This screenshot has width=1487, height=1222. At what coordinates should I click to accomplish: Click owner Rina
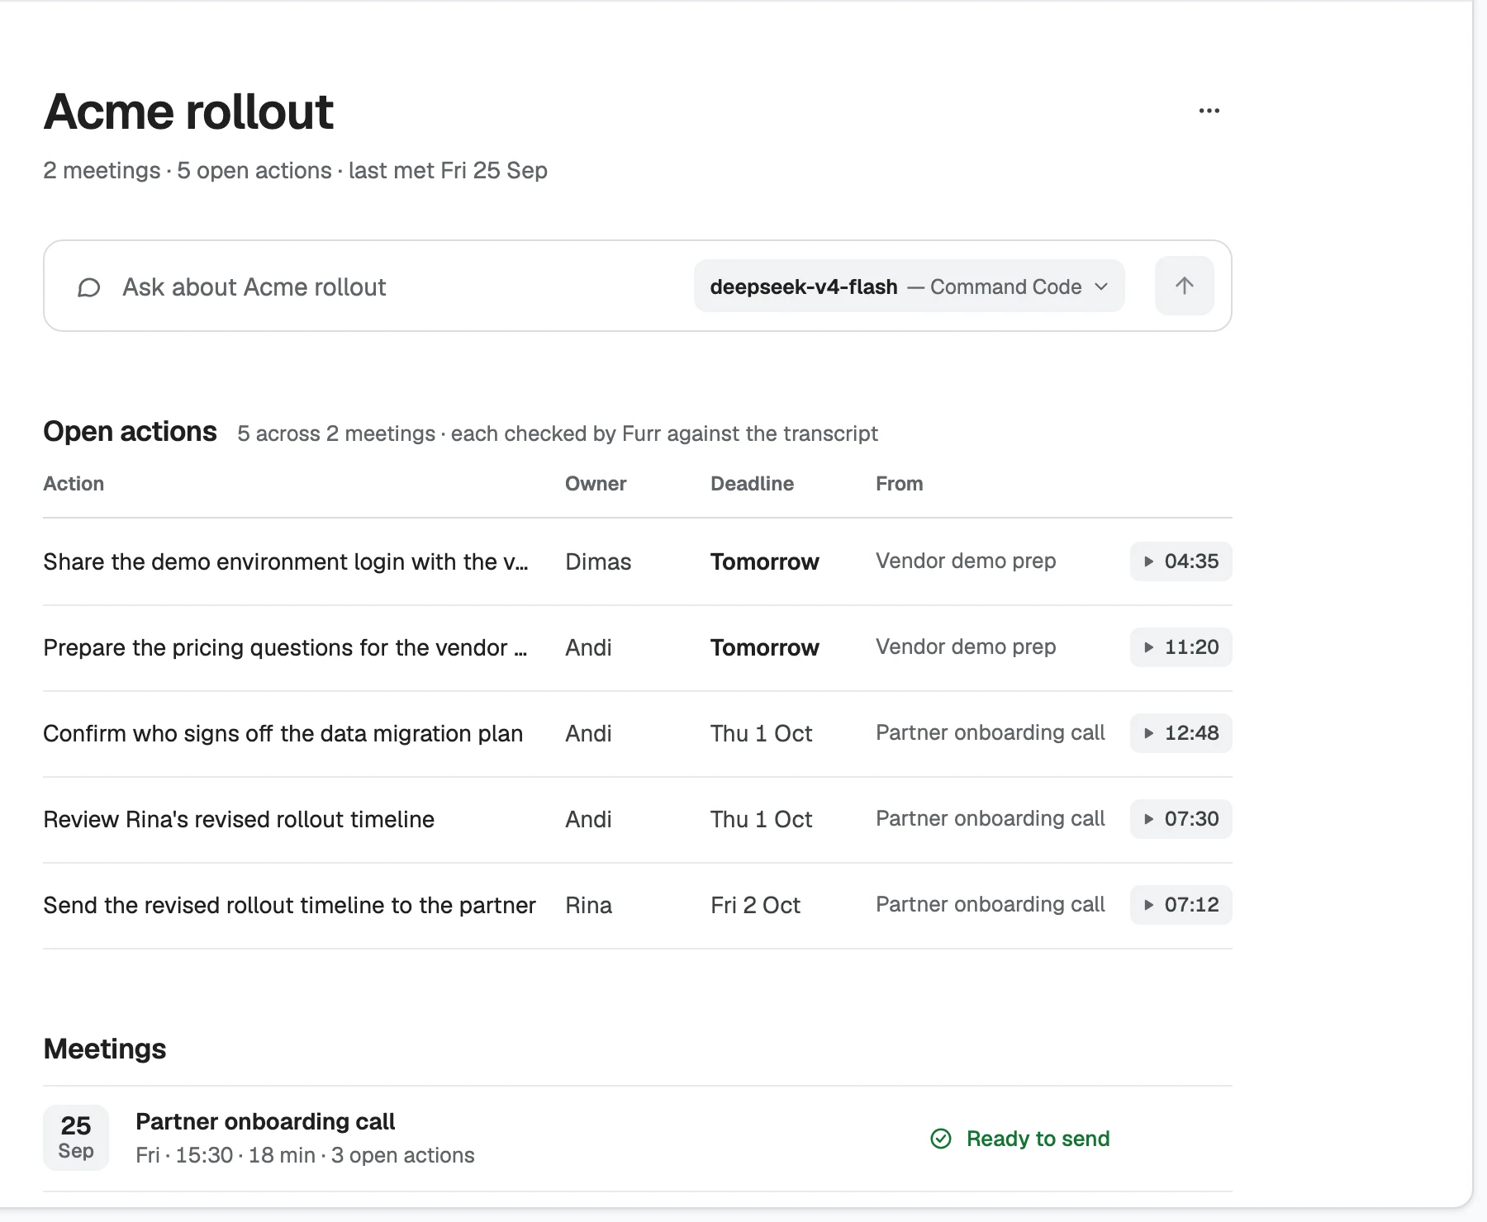pos(588,905)
